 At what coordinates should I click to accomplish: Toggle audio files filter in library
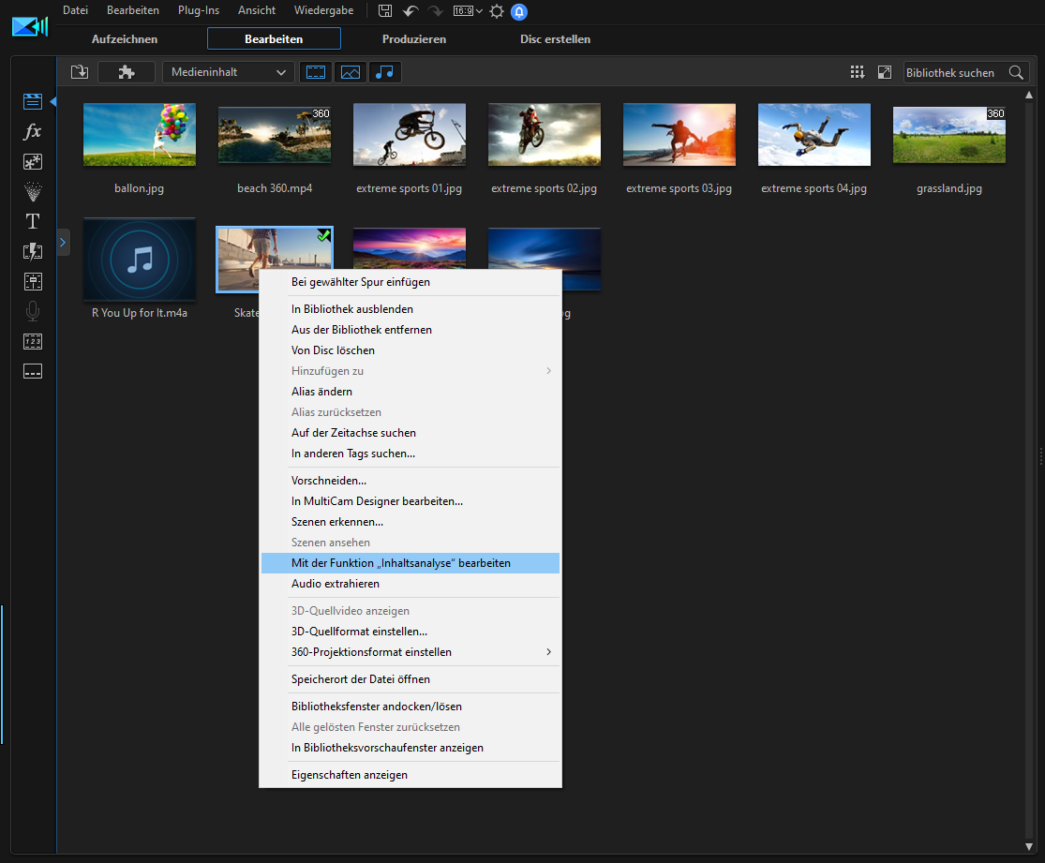click(385, 72)
